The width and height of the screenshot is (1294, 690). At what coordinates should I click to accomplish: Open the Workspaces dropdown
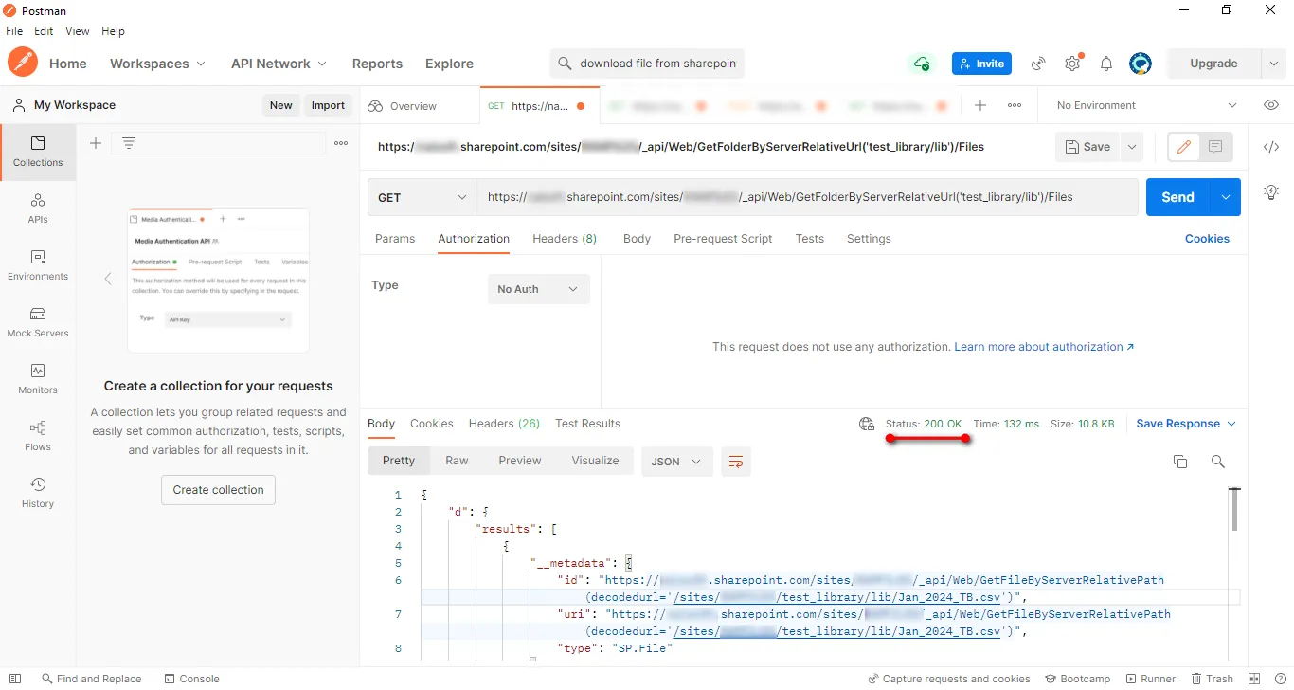(x=157, y=64)
